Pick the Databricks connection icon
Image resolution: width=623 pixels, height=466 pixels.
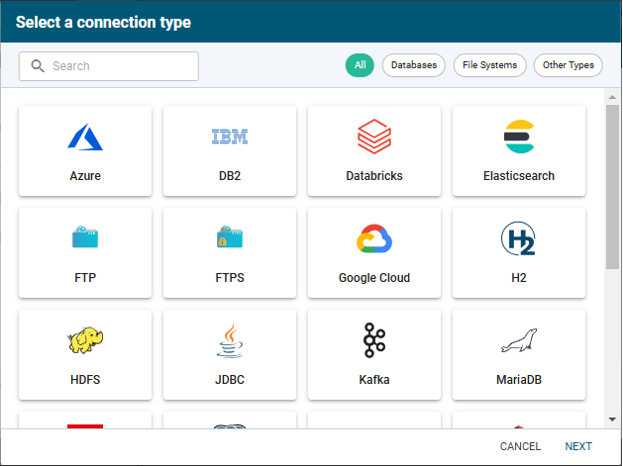[x=374, y=137]
